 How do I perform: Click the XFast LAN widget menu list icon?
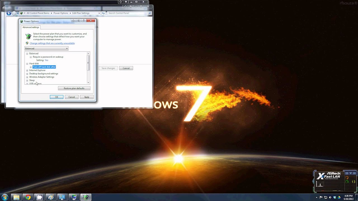[x=347, y=173]
